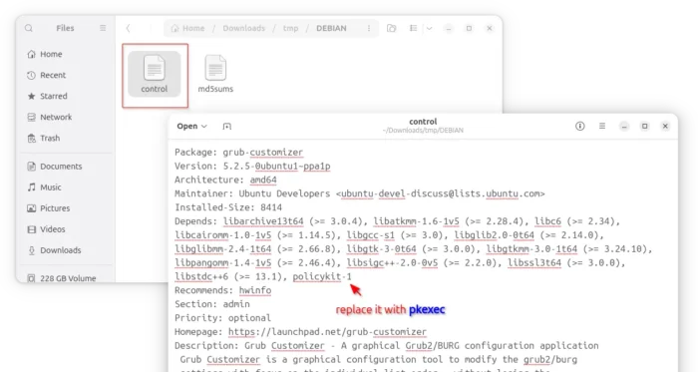Click the 'control' title in editor header
The width and height of the screenshot is (698, 372).
pos(423,122)
